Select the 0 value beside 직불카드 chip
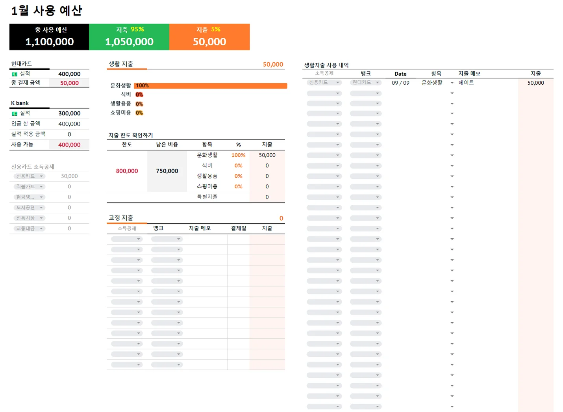The height and width of the screenshot is (412, 563). pyautogui.click(x=69, y=187)
